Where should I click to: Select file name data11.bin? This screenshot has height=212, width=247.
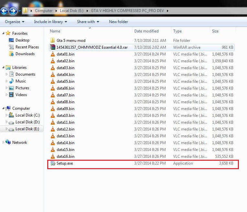[65, 122]
